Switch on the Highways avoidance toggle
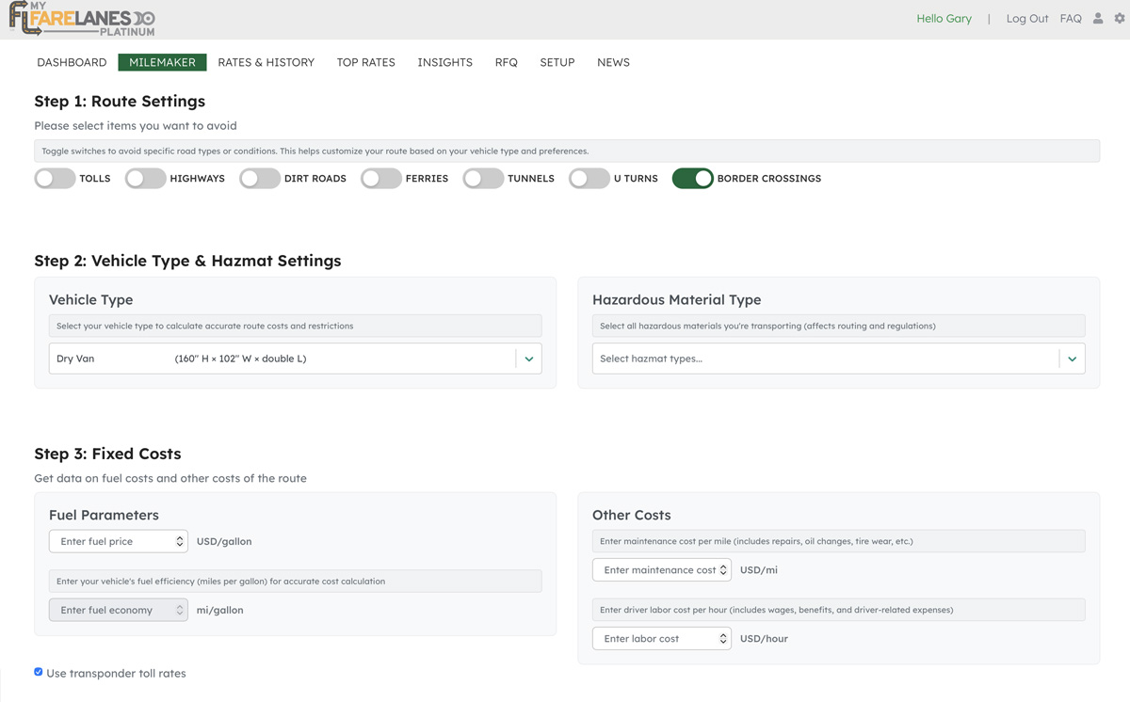Image resolution: width=1130 pixels, height=702 pixels. [x=146, y=179]
